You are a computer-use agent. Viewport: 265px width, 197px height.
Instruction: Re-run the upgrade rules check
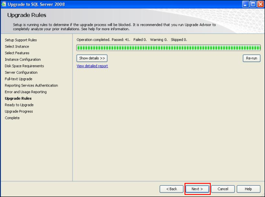pyautogui.click(x=251, y=58)
